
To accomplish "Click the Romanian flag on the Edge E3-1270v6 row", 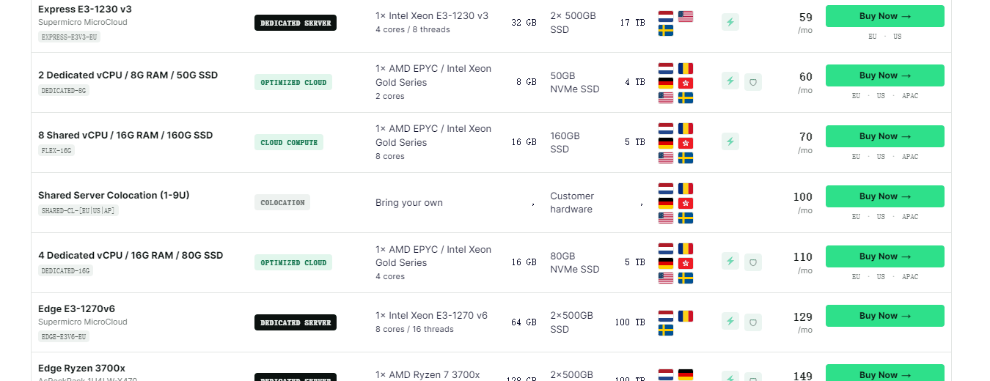I will tap(686, 316).
